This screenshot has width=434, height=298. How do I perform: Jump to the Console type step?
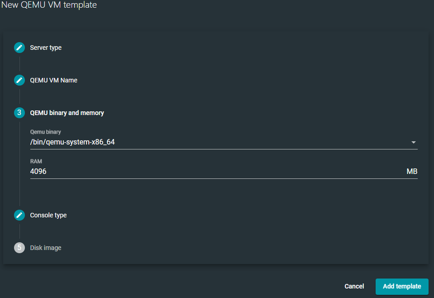coord(48,215)
